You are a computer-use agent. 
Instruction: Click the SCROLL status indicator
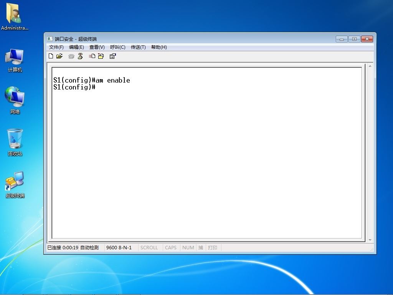click(x=149, y=248)
